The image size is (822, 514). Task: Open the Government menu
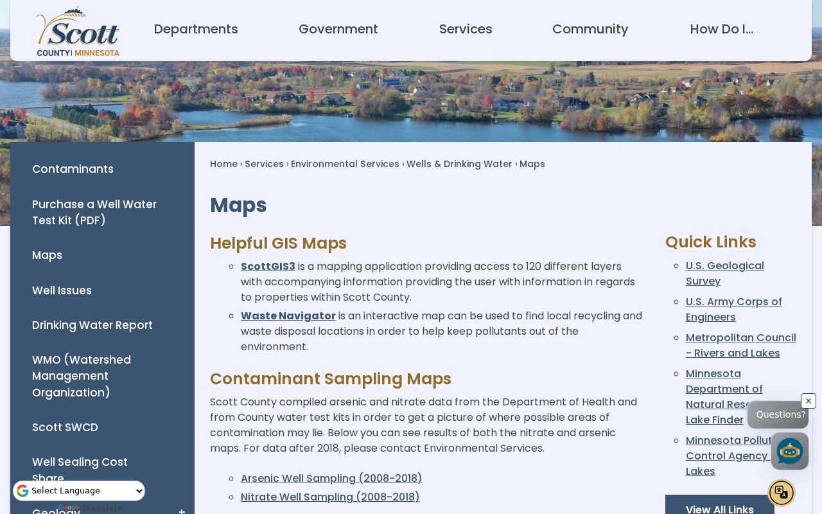click(x=338, y=29)
